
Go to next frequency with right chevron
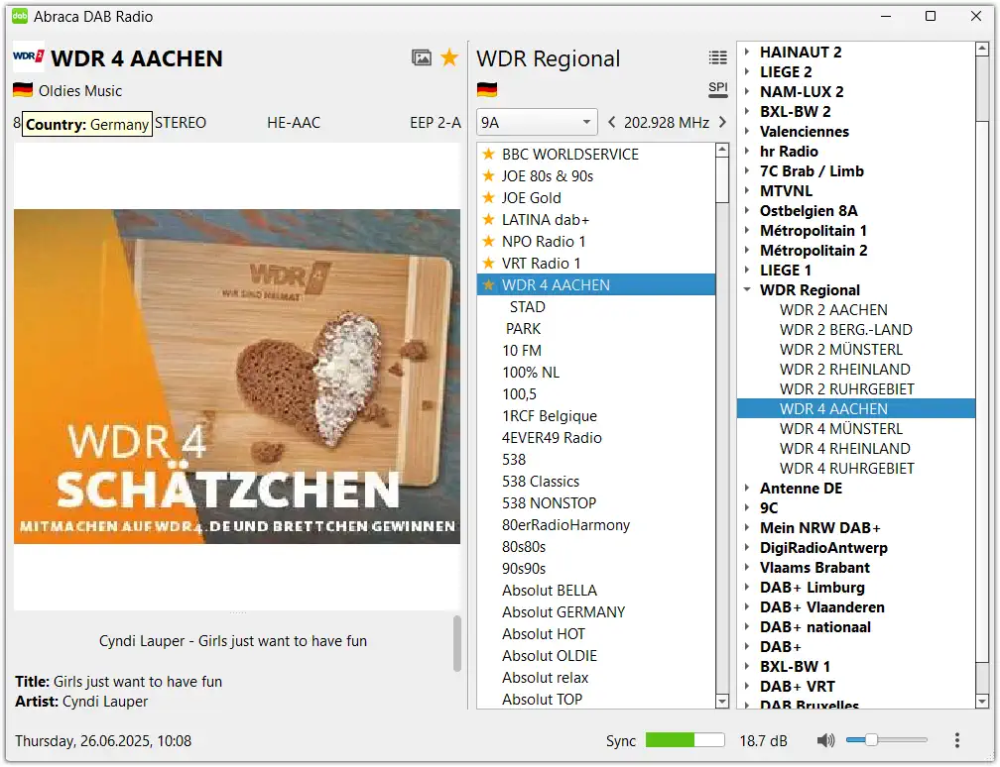pos(722,122)
